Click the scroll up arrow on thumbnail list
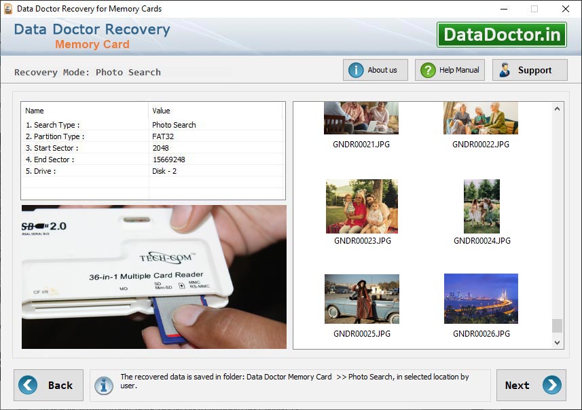The image size is (582, 410). [x=558, y=107]
